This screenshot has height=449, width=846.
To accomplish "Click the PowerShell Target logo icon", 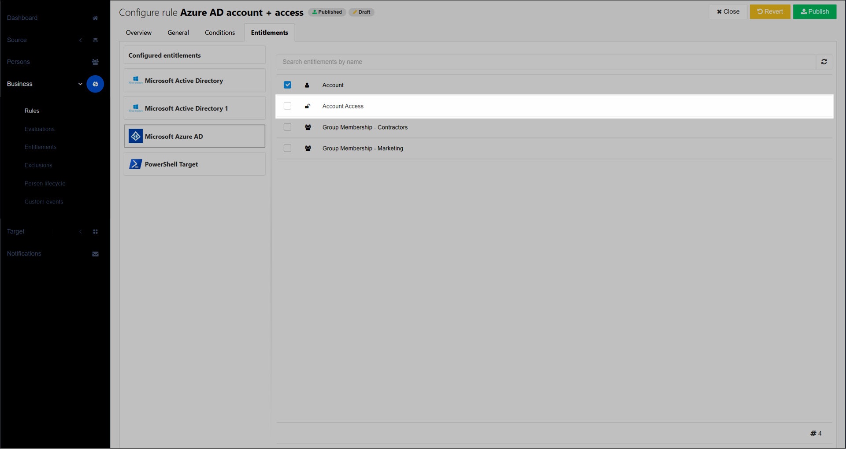I will [135, 164].
